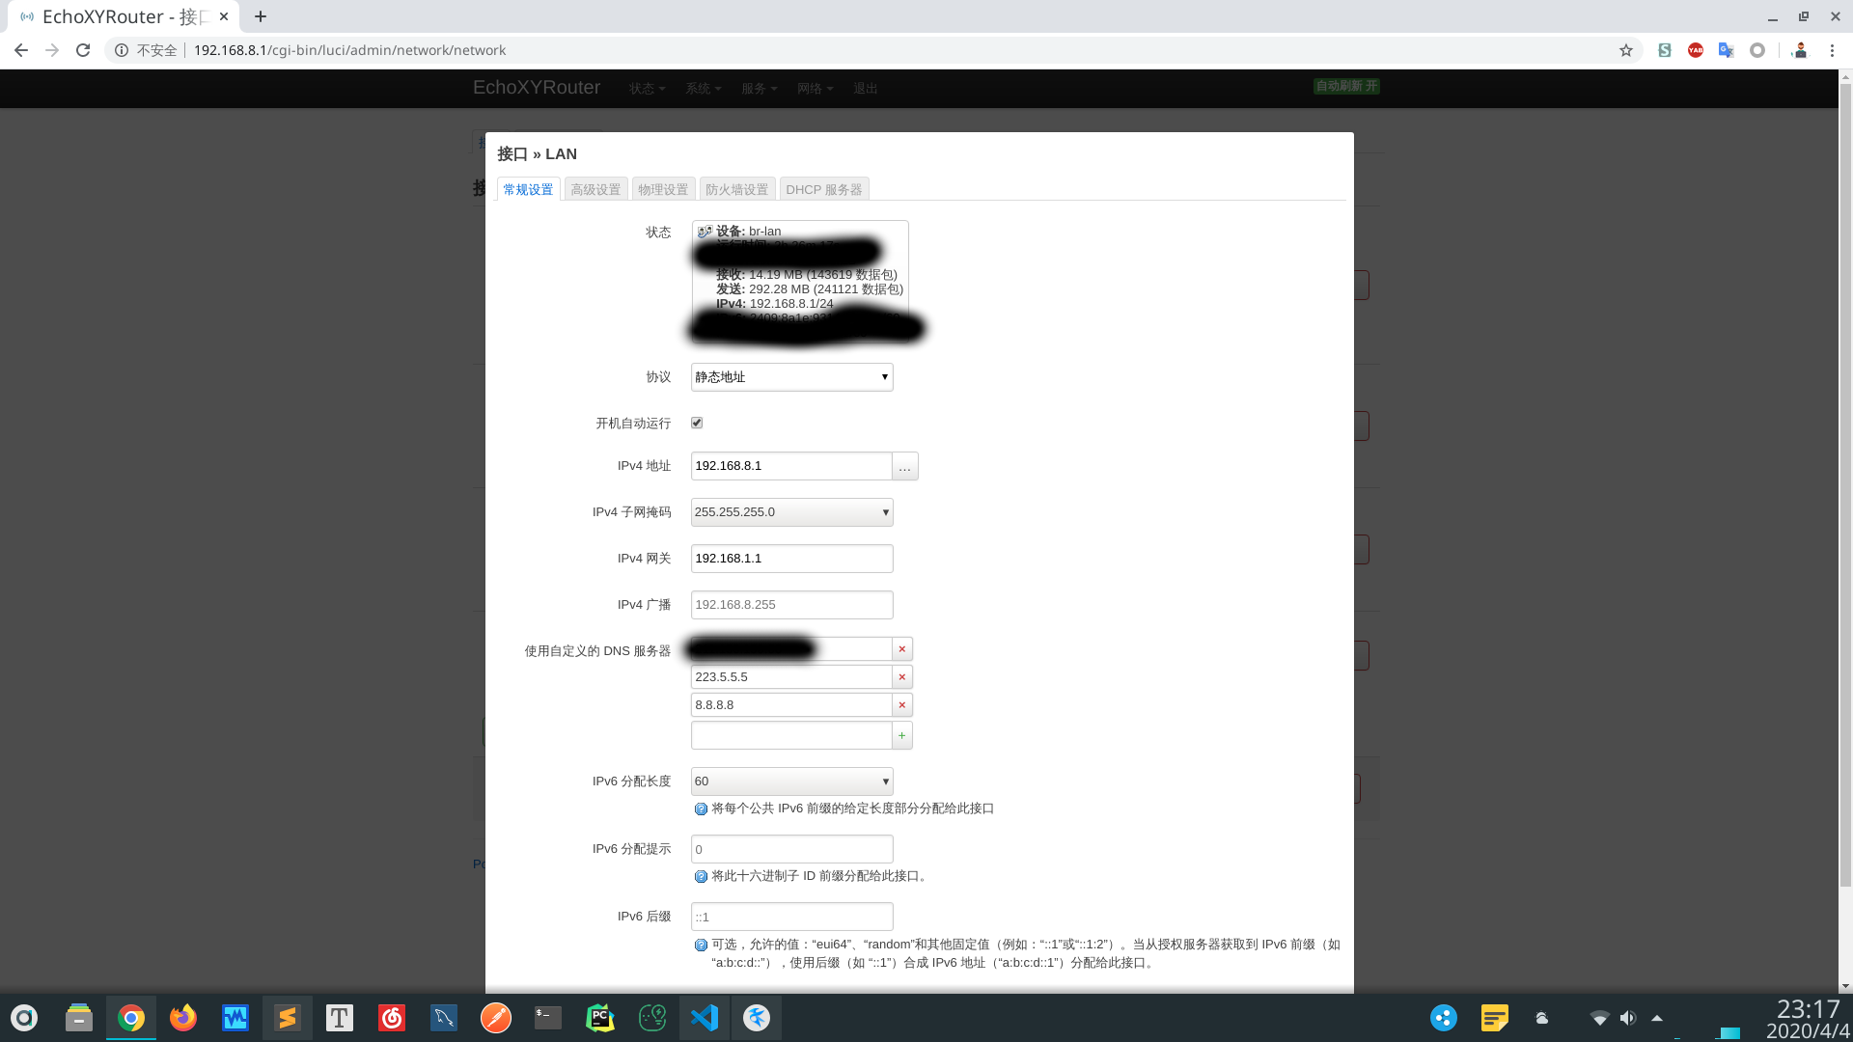1853x1042 pixels.
Task: Remove the 223.5.5.5 DNS server entry
Action: coord(902,677)
